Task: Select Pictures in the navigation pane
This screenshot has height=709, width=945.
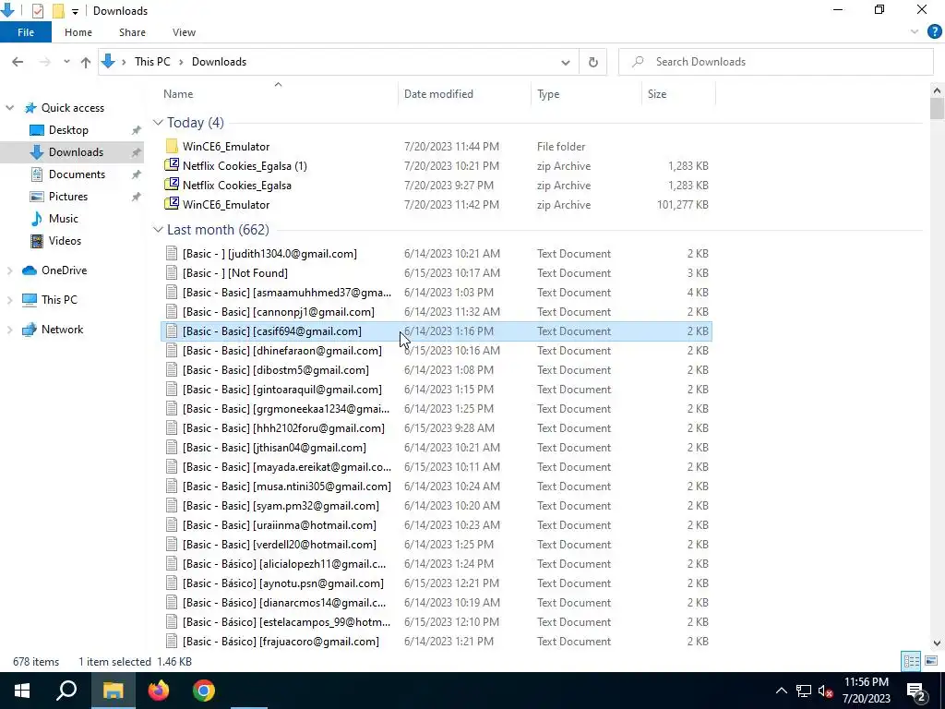Action: tap(68, 197)
